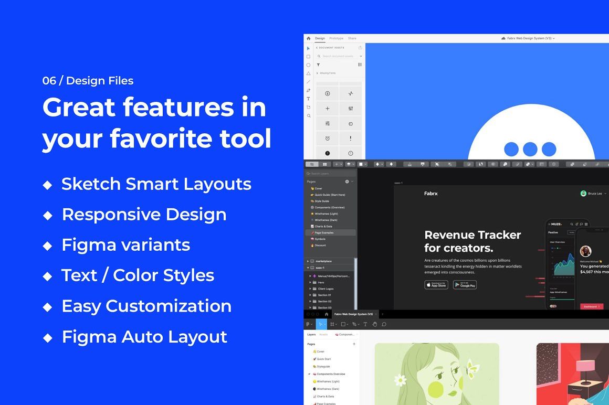Click the Google Play button
609x405 pixels.
465,285
